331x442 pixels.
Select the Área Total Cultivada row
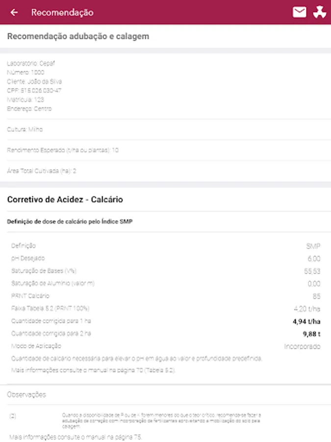(x=42, y=171)
